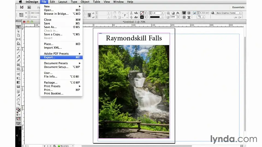Select the Pencil tool
Screen dimensions: 262x147
(x=18, y=61)
